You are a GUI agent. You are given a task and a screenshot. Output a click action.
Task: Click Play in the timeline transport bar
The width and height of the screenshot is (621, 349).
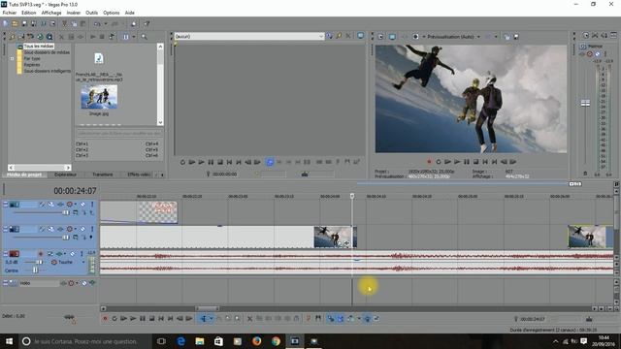pyautogui.click(x=133, y=319)
